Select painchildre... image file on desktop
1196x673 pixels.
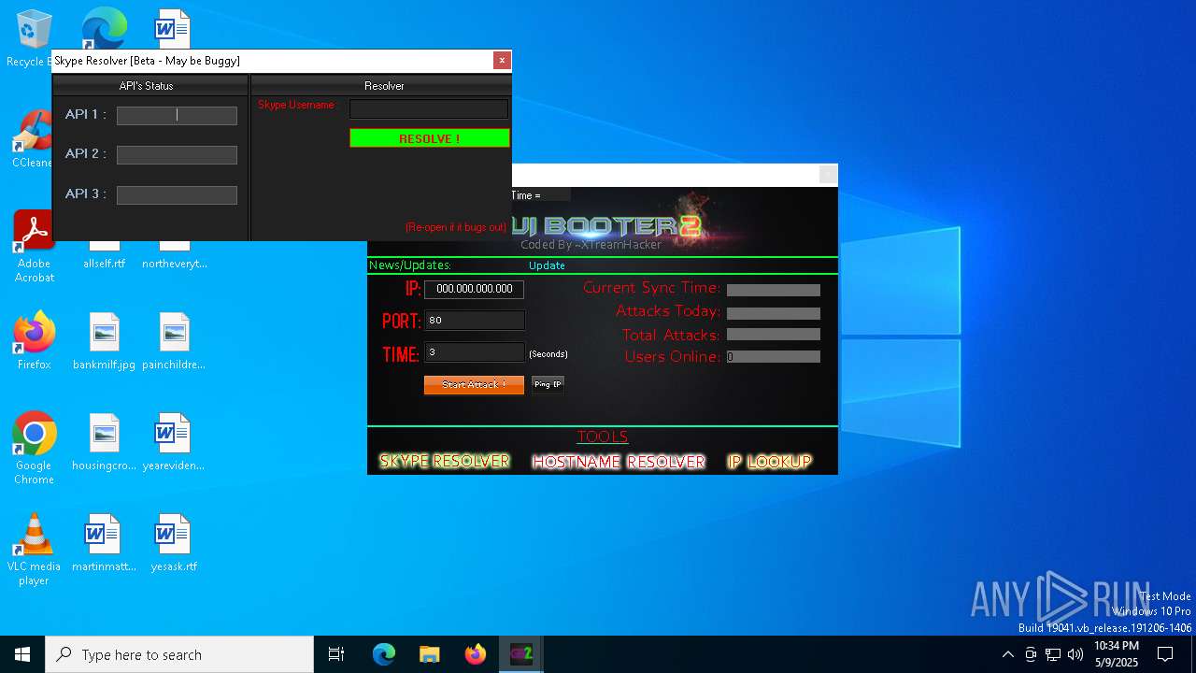pyautogui.click(x=174, y=341)
